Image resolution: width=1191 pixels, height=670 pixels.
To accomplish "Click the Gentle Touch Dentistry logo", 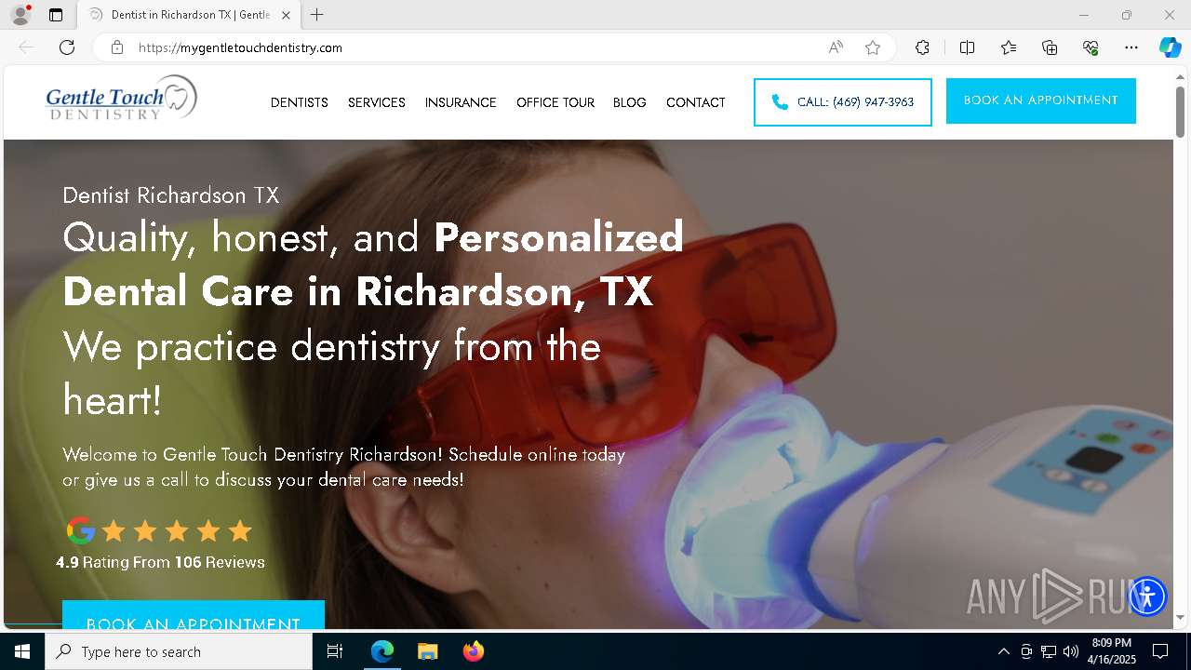I will tap(121, 99).
